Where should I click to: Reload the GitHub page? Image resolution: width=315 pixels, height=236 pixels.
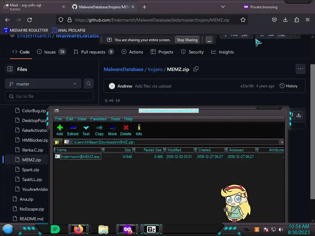30,20
